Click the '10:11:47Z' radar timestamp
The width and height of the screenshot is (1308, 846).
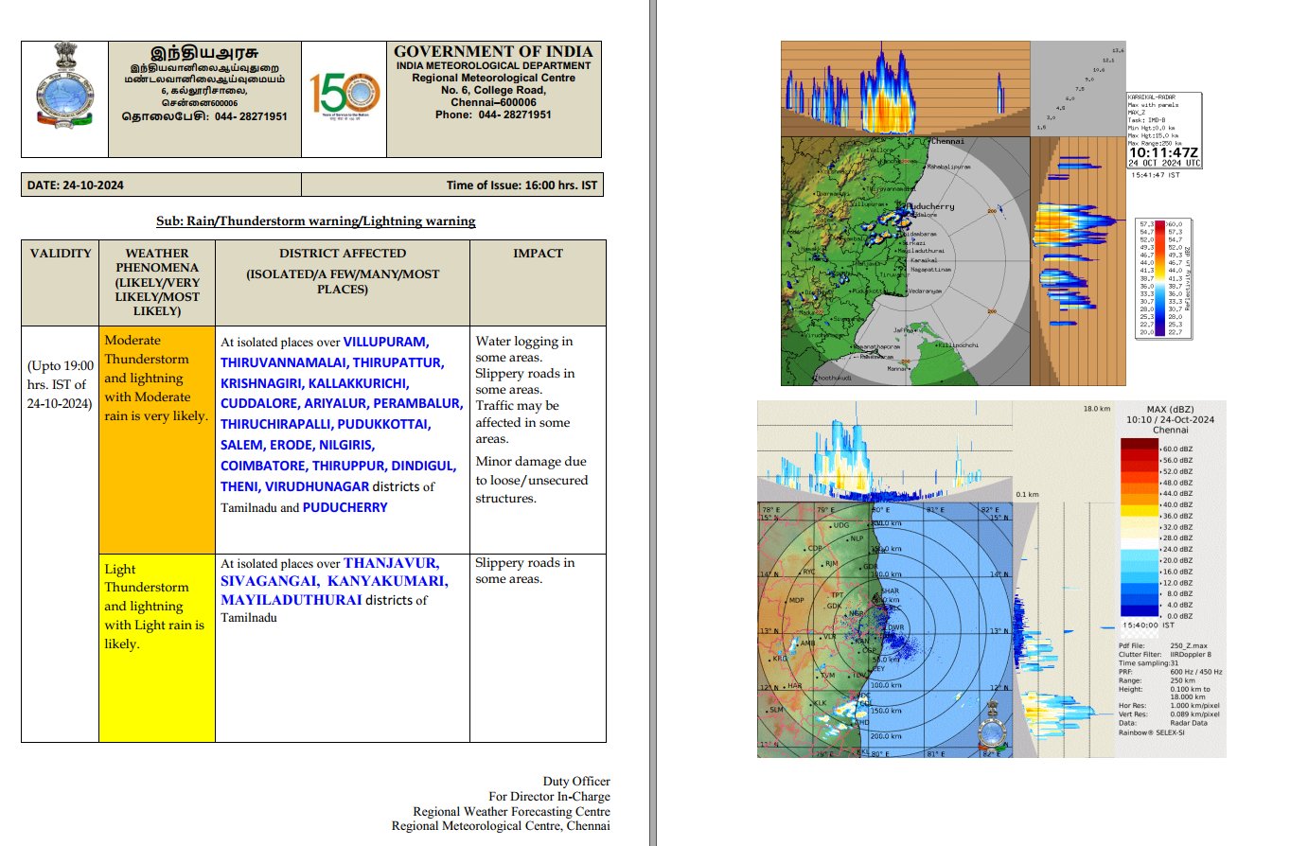pos(1164,152)
